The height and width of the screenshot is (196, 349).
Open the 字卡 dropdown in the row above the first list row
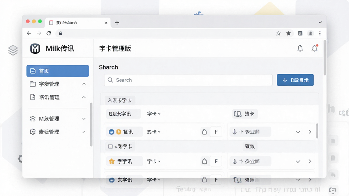(154, 114)
